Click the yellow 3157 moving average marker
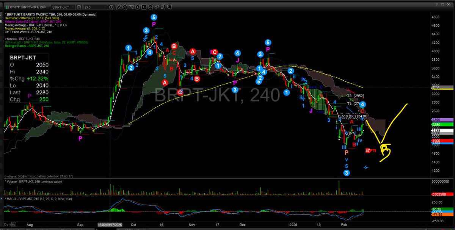455x230 pixels. pyautogui.click(x=441, y=88)
